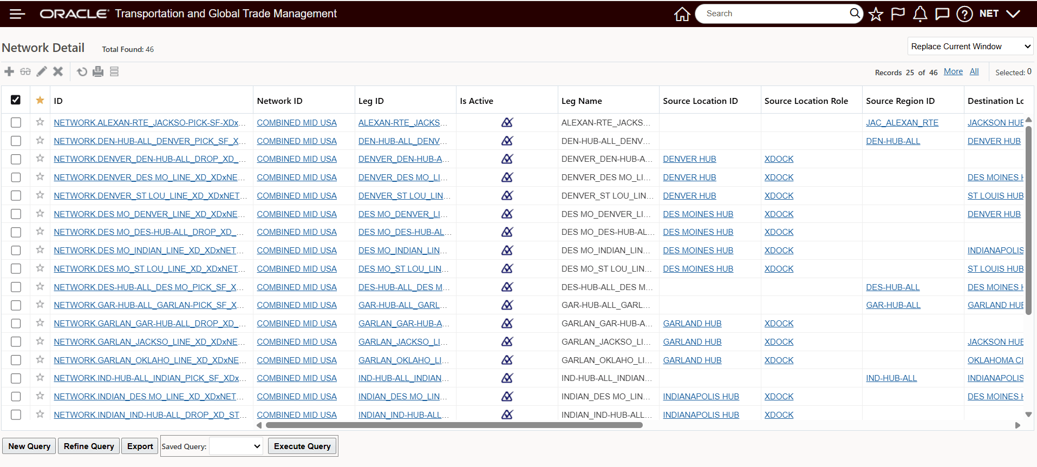Viewport: 1037px width, 467px height.
Task: Check the NETWORK.ALEXAN-RTE_JACKSO row checkbox
Action: click(16, 123)
